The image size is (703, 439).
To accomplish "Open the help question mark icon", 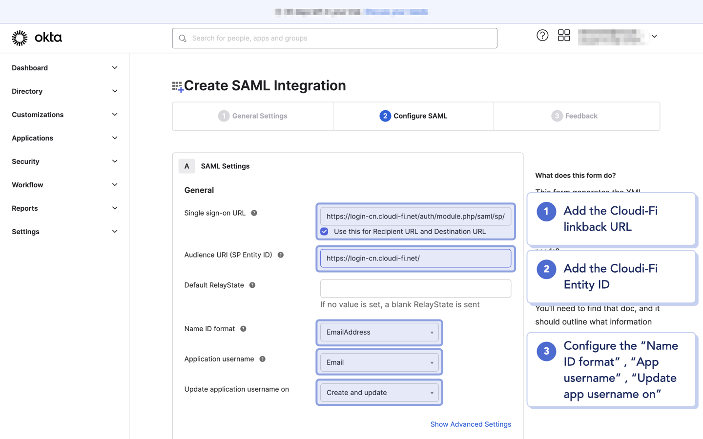I will 542,35.
